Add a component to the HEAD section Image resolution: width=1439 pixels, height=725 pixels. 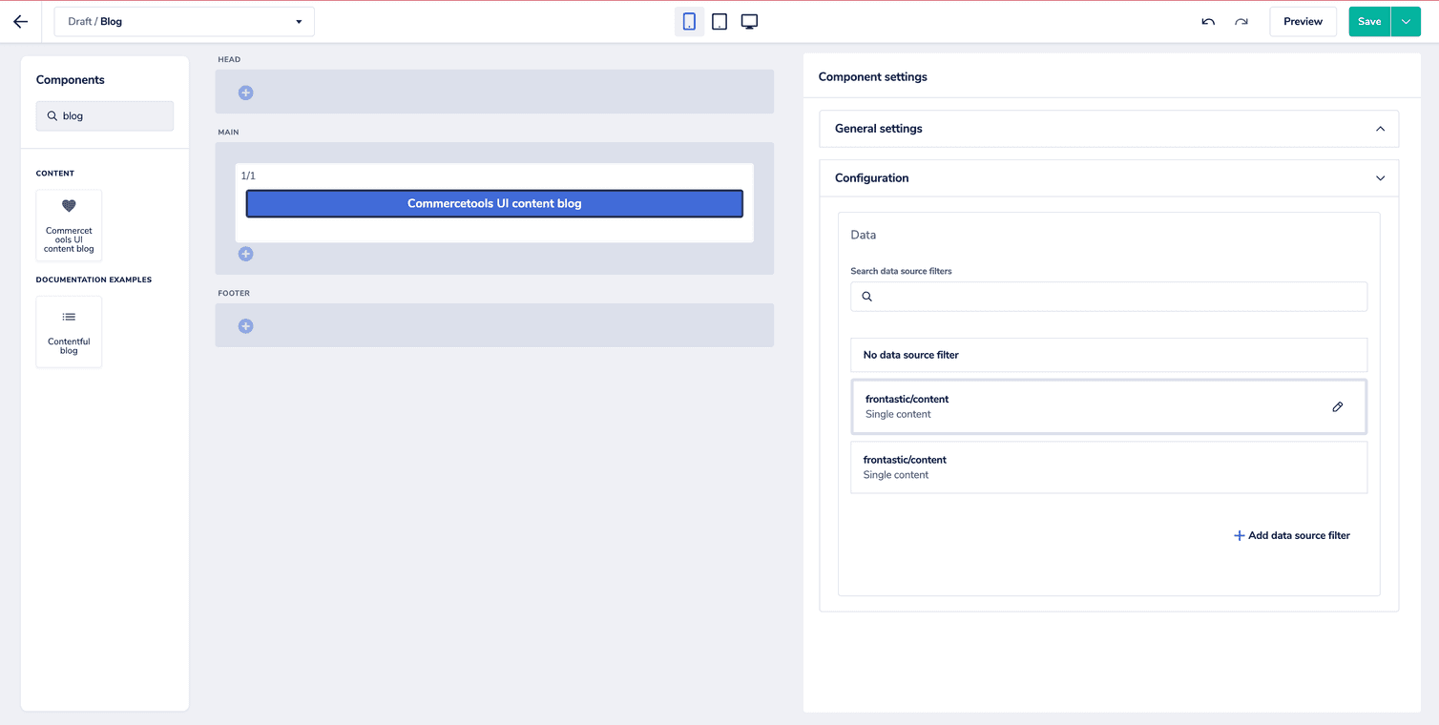pos(245,93)
